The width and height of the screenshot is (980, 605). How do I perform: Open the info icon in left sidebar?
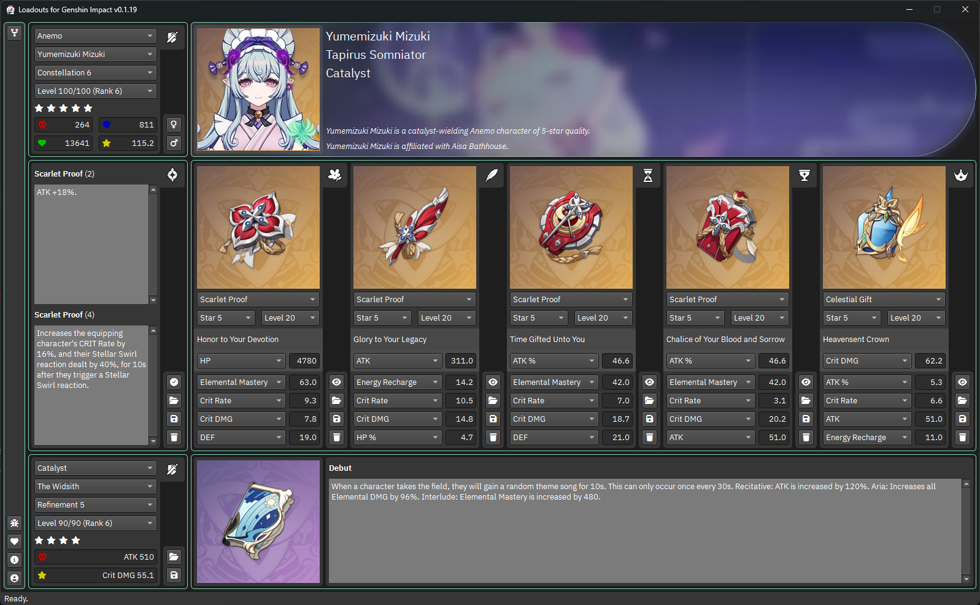click(x=15, y=560)
